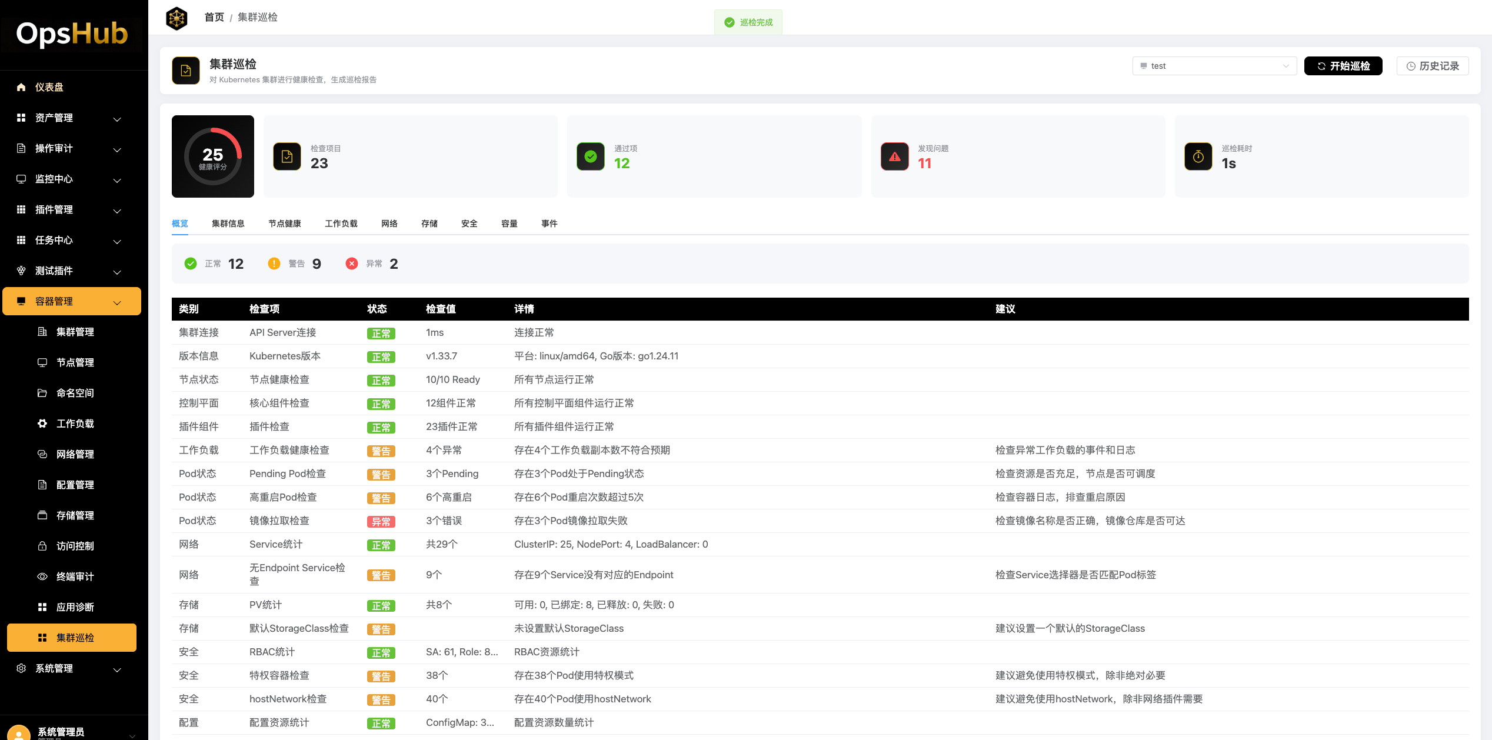Click the circular health score gauge
This screenshot has width=1492, height=740.
pyautogui.click(x=213, y=156)
